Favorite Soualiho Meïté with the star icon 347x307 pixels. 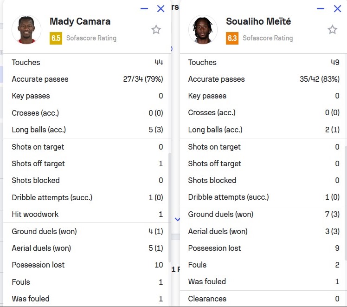tap(332, 30)
